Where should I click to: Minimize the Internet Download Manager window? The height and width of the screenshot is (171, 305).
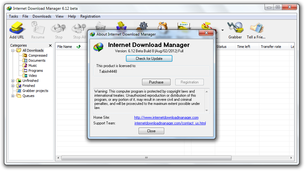tap(269, 7)
